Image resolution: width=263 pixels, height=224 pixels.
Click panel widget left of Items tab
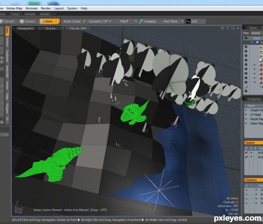[244, 28]
